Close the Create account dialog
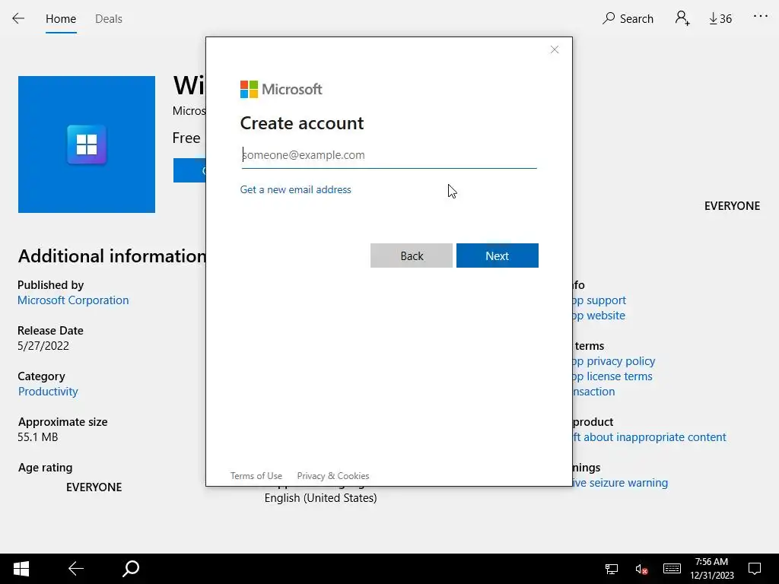Image resolution: width=779 pixels, height=584 pixels. [555, 49]
